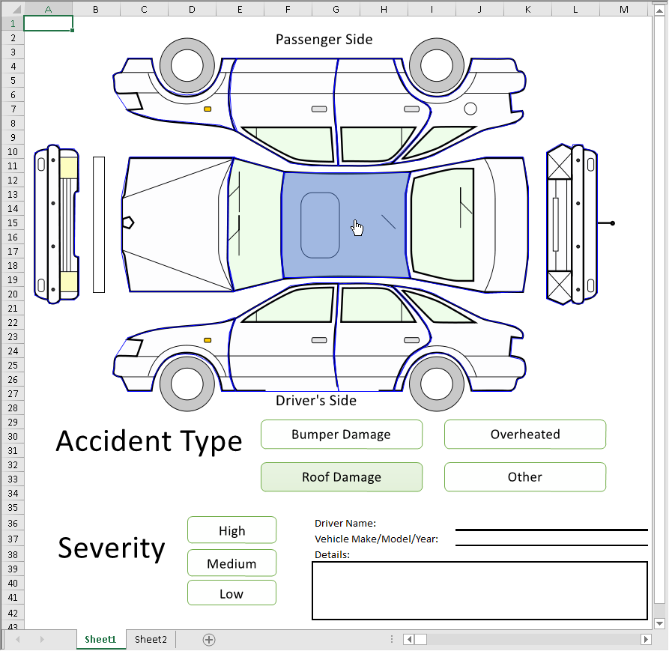
Task: Click the sheet tab scroll left arrow
Action: click(18, 639)
